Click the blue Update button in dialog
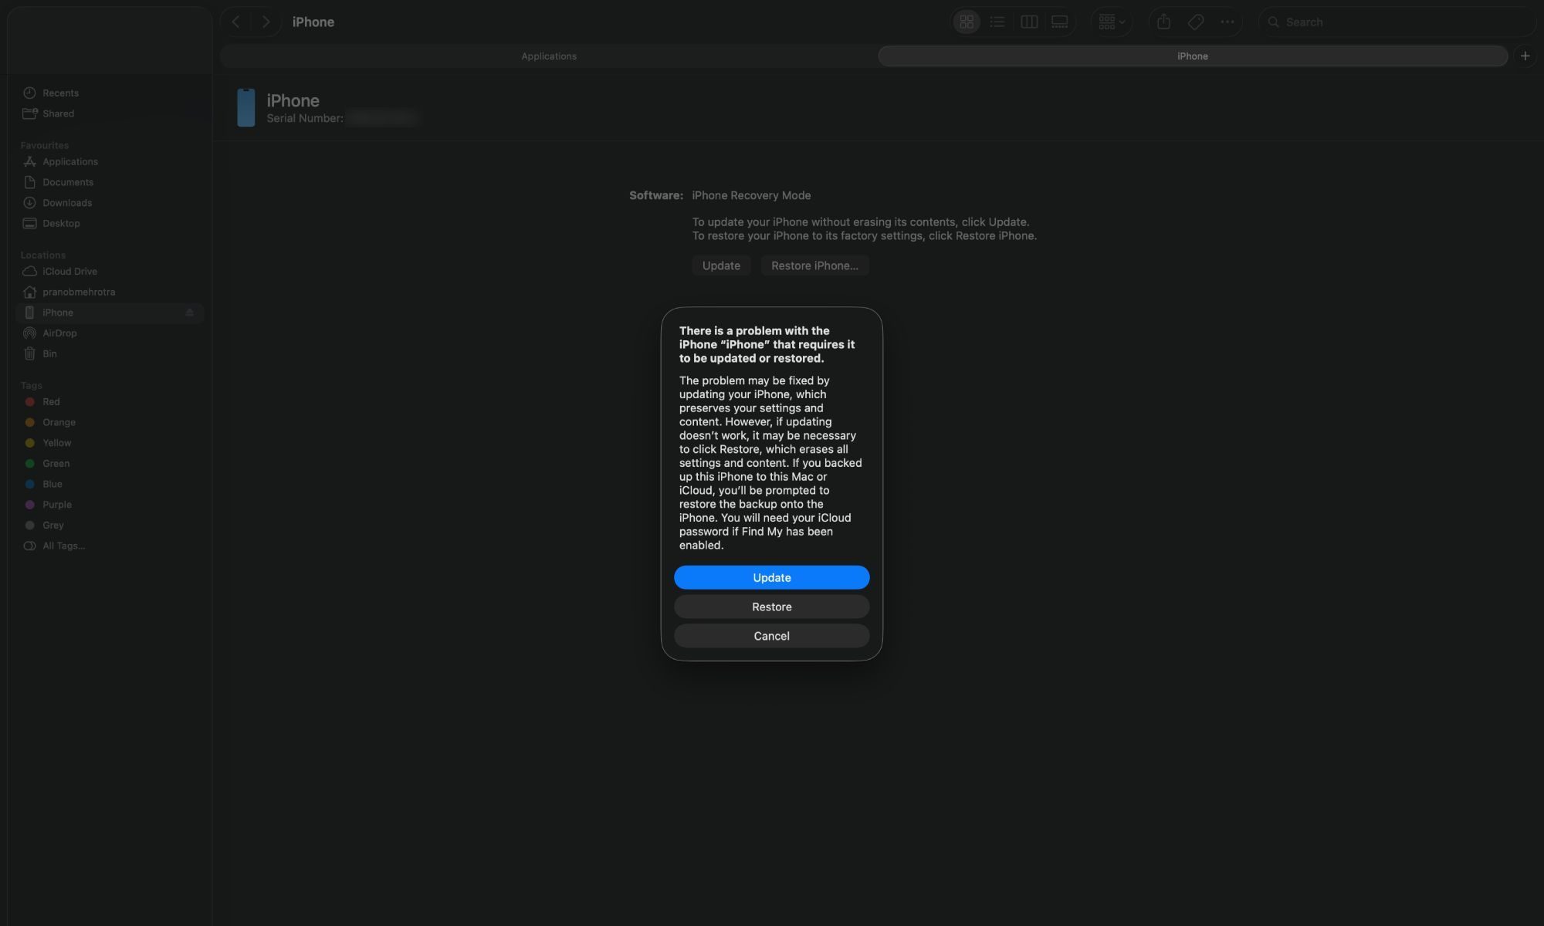This screenshot has height=926, width=1544. [771, 577]
